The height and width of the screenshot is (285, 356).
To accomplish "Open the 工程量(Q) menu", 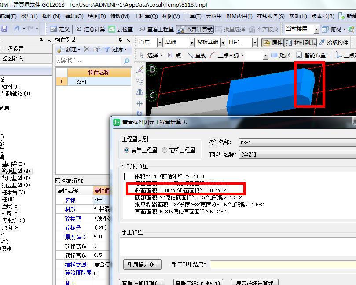I will click(146, 16).
